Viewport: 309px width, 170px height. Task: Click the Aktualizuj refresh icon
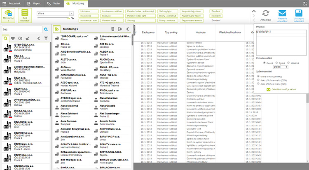pyautogui.click(x=266, y=13)
